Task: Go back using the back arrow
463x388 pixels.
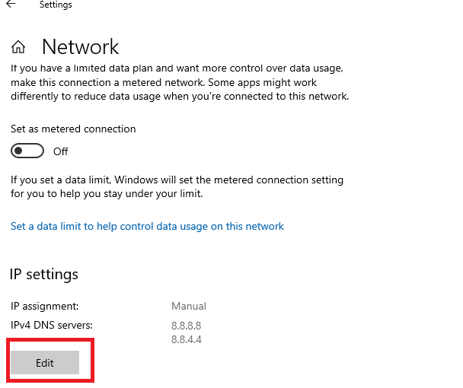Action: point(11,4)
